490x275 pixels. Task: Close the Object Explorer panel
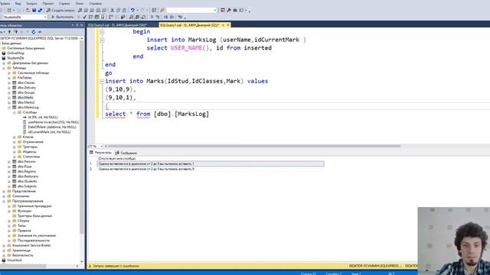click(82, 25)
